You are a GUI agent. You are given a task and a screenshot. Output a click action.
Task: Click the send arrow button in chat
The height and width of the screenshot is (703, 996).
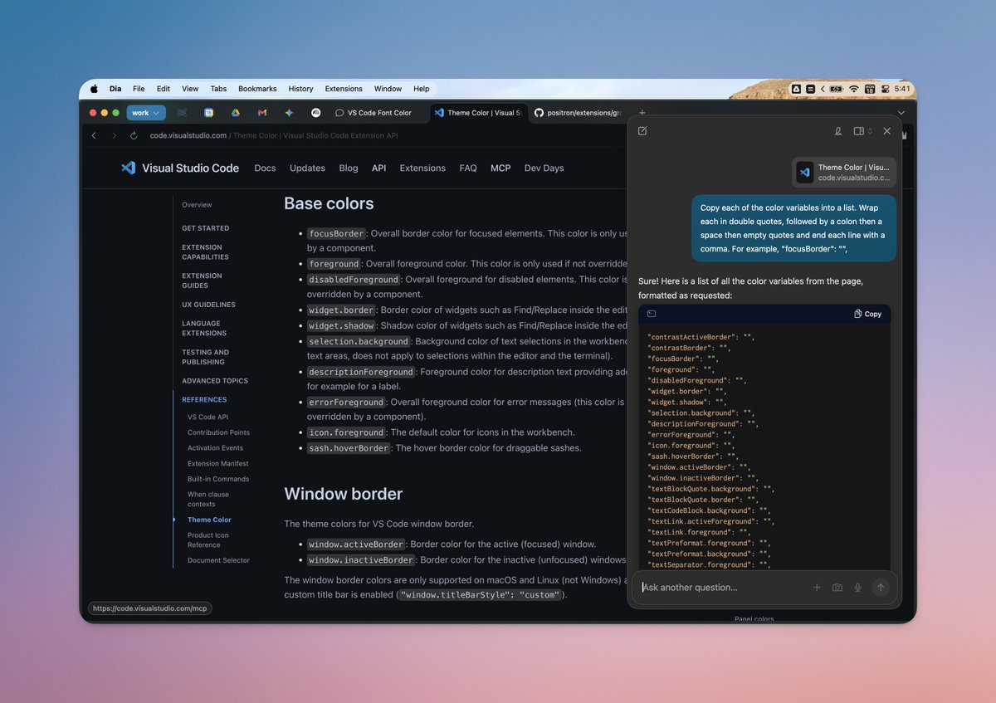point(881,587)
